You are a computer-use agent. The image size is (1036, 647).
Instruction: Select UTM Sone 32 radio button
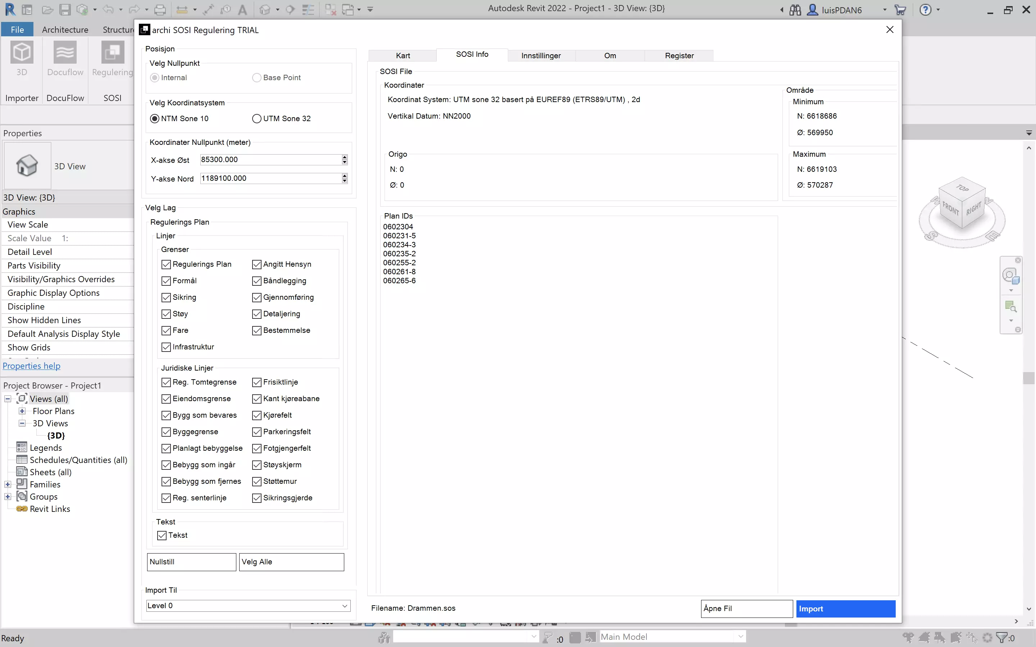pyautogui.click(x=257, y=119)
